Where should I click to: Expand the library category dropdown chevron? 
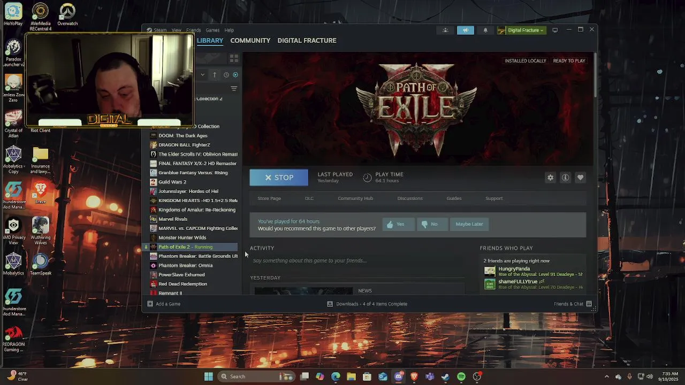tap(203, 75)
